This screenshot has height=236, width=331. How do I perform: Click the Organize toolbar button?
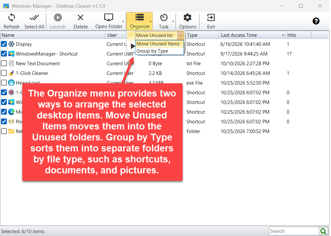[x=140, y=21]
